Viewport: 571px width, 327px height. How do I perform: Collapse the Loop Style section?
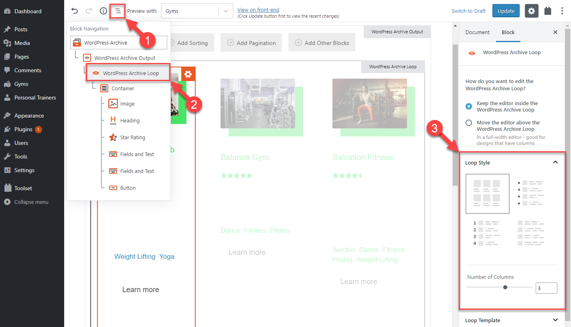point(512,162)
